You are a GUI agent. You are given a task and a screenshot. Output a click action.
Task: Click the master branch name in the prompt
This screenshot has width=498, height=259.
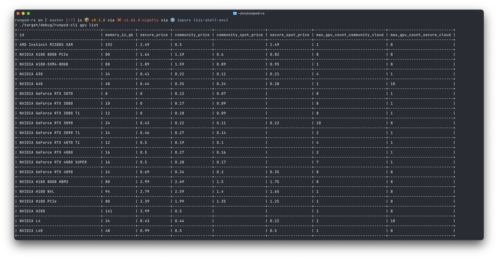point(56,20)
